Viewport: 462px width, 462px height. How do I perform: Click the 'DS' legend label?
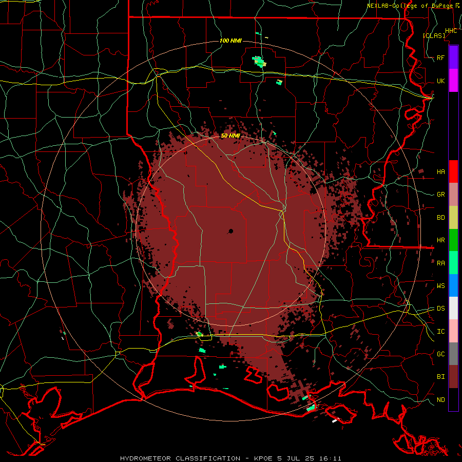pyautogui.click(x=440, y=308)
